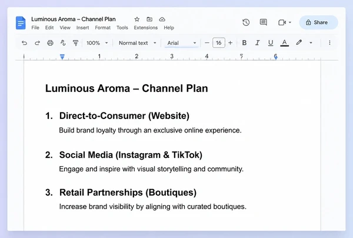353x238 pixels.
Task: Click the left indent marker on ruler
Action: point(62,57)
